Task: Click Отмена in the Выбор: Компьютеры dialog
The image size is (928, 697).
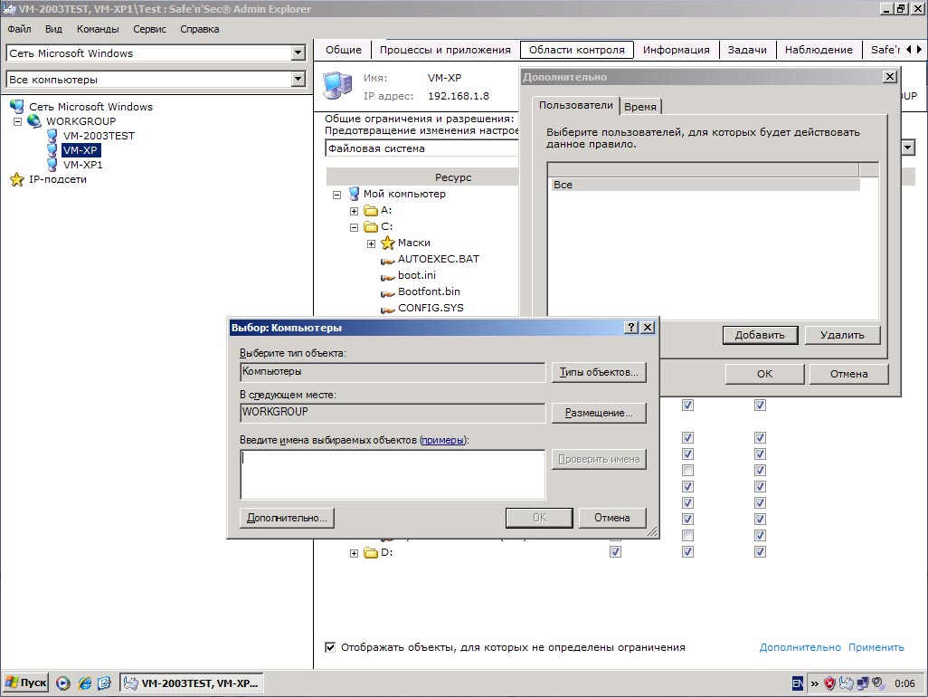Action: pos(612,518)
